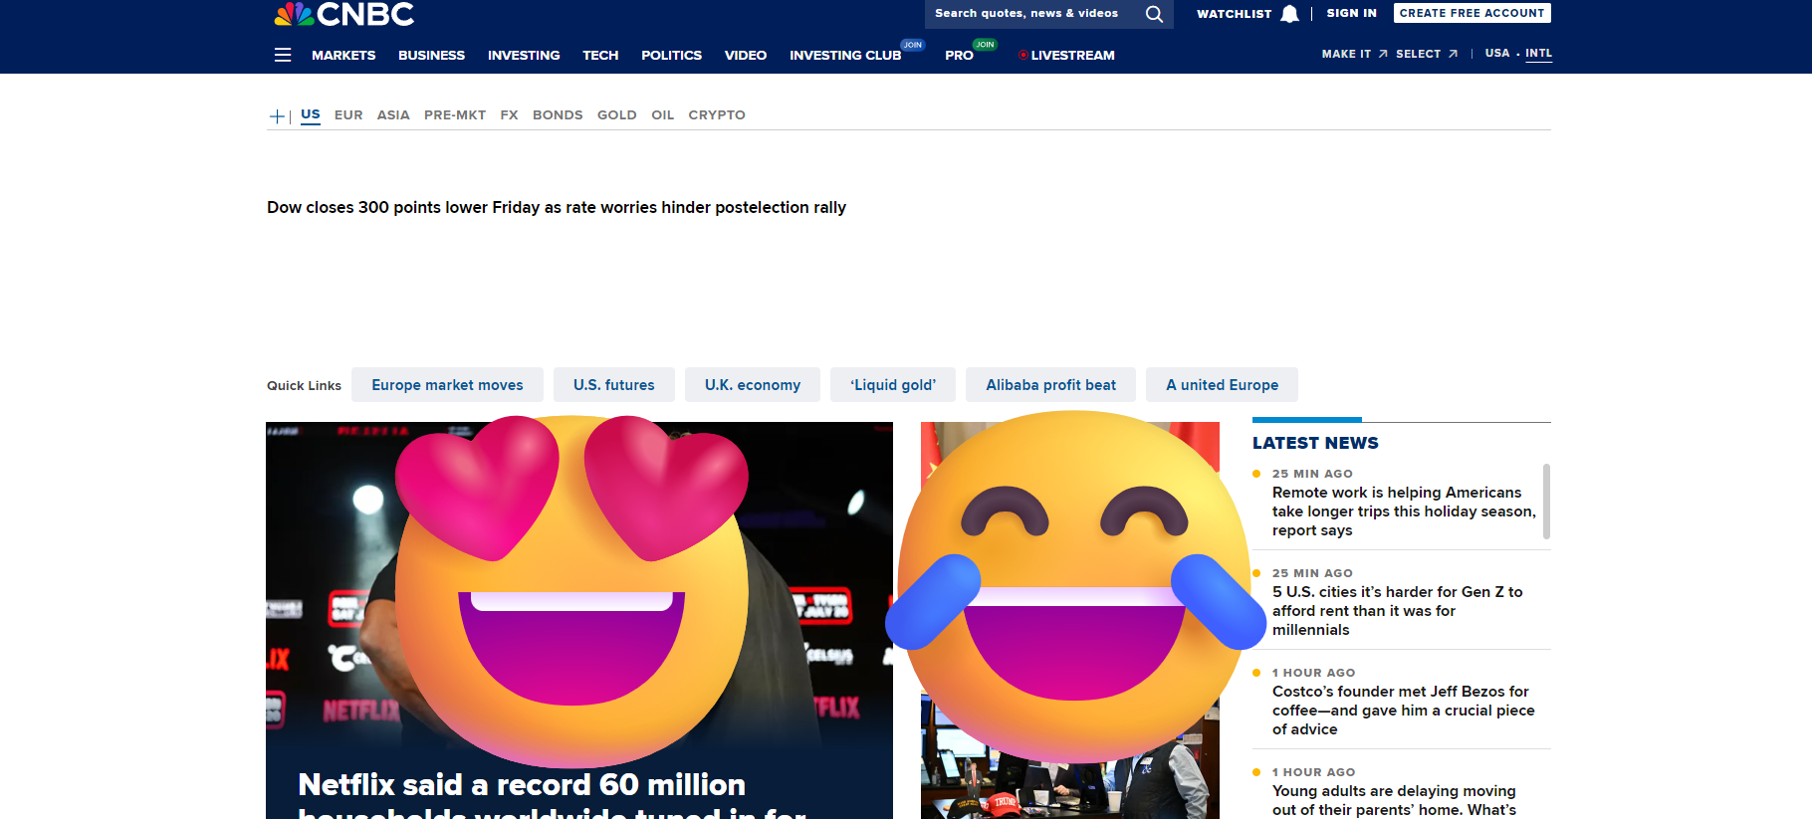
Task: Open the hamburger navigation menu
Action: click(x=283, y=55)
